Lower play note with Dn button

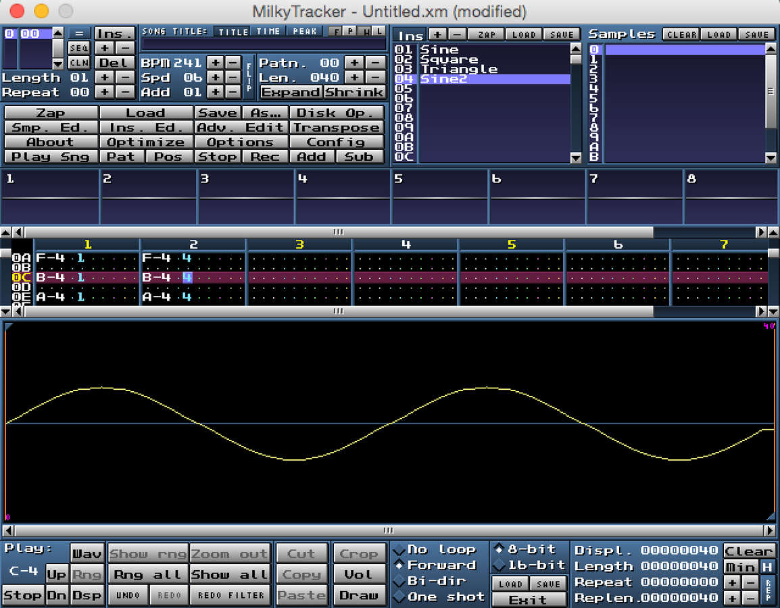[57, 595]
